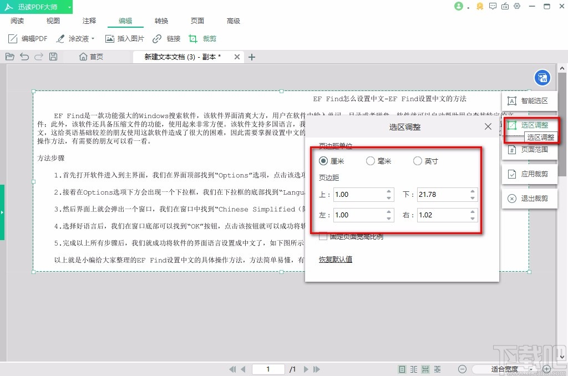Go to previous page arrow
The width and height of the screenshot is (568, 376).
(x=243, y=369)
